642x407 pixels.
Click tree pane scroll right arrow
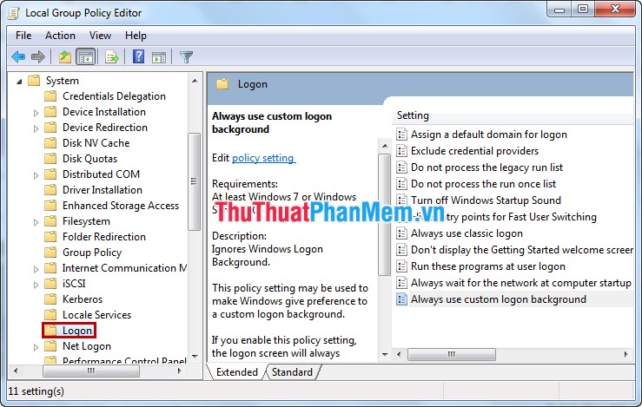pyautogui.click(x=179, y=371)
